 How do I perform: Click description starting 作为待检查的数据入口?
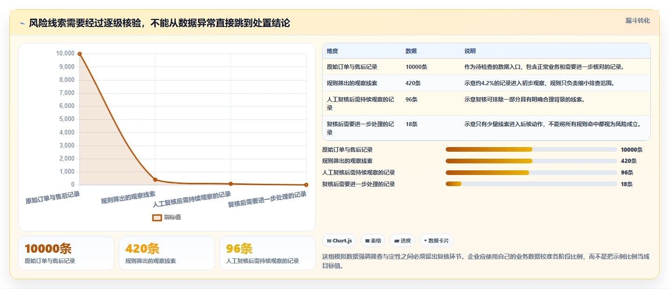point(544,67)
